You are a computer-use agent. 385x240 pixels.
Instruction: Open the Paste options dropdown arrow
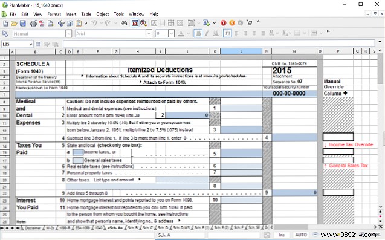[x=86, y=24]
